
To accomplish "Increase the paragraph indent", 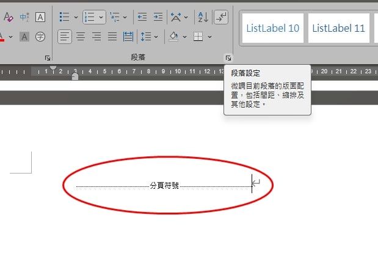I will point(158,17).
